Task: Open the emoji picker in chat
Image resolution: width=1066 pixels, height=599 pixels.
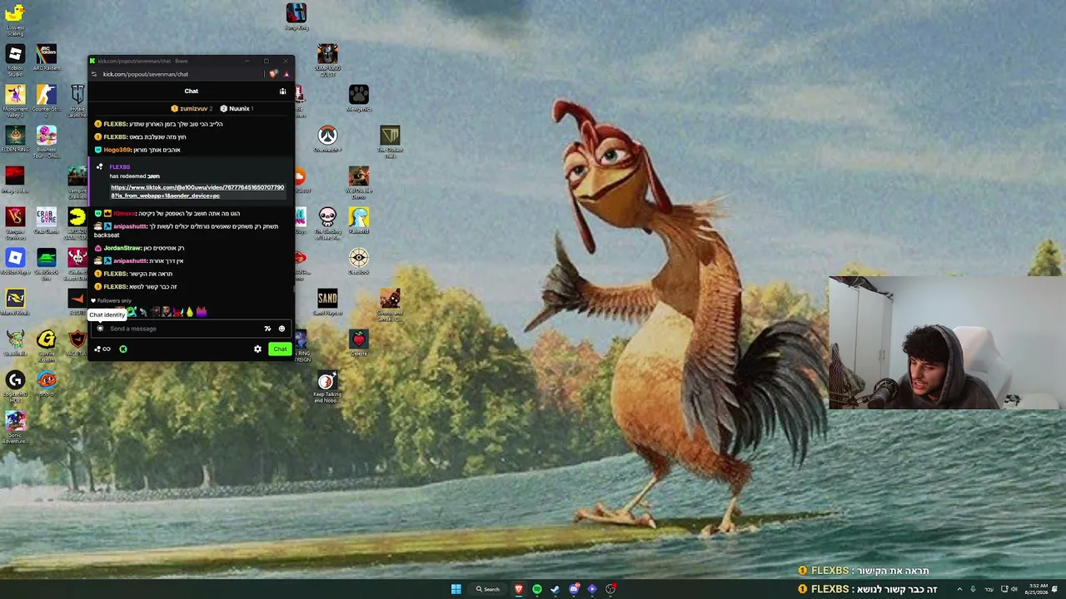Action: (281, 329)
